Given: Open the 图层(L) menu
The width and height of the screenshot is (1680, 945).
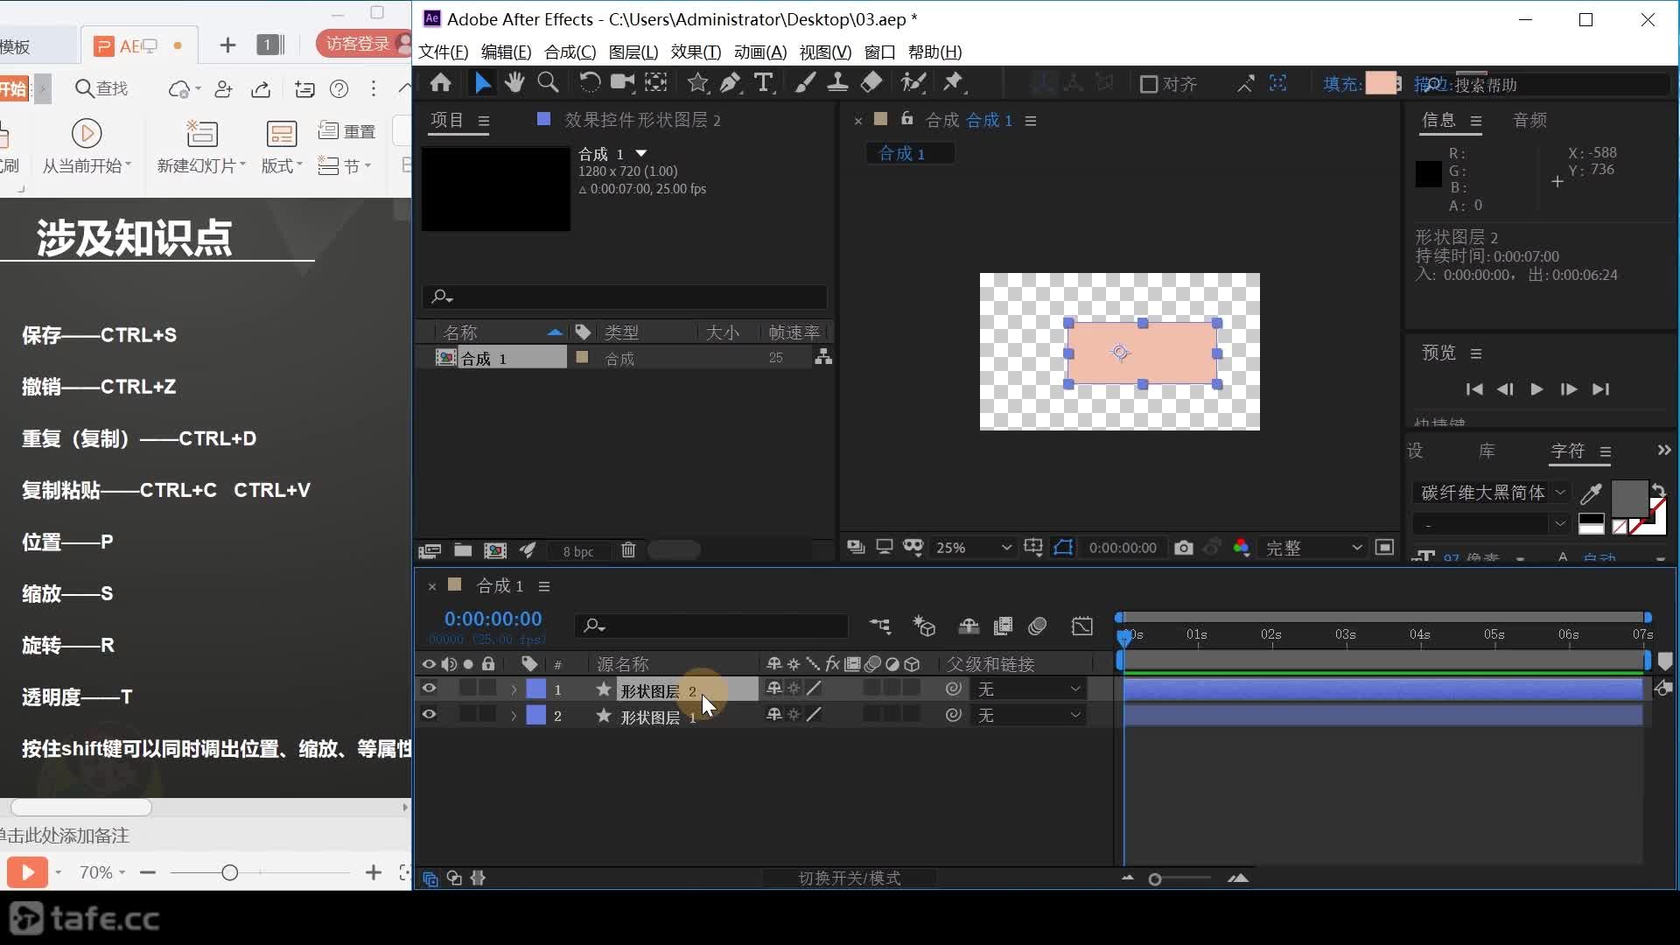Looking at the screenshot, I should (x=633, y=52).
